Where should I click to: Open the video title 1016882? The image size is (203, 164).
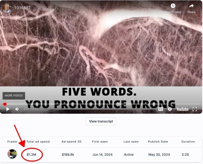click(22, 8)
